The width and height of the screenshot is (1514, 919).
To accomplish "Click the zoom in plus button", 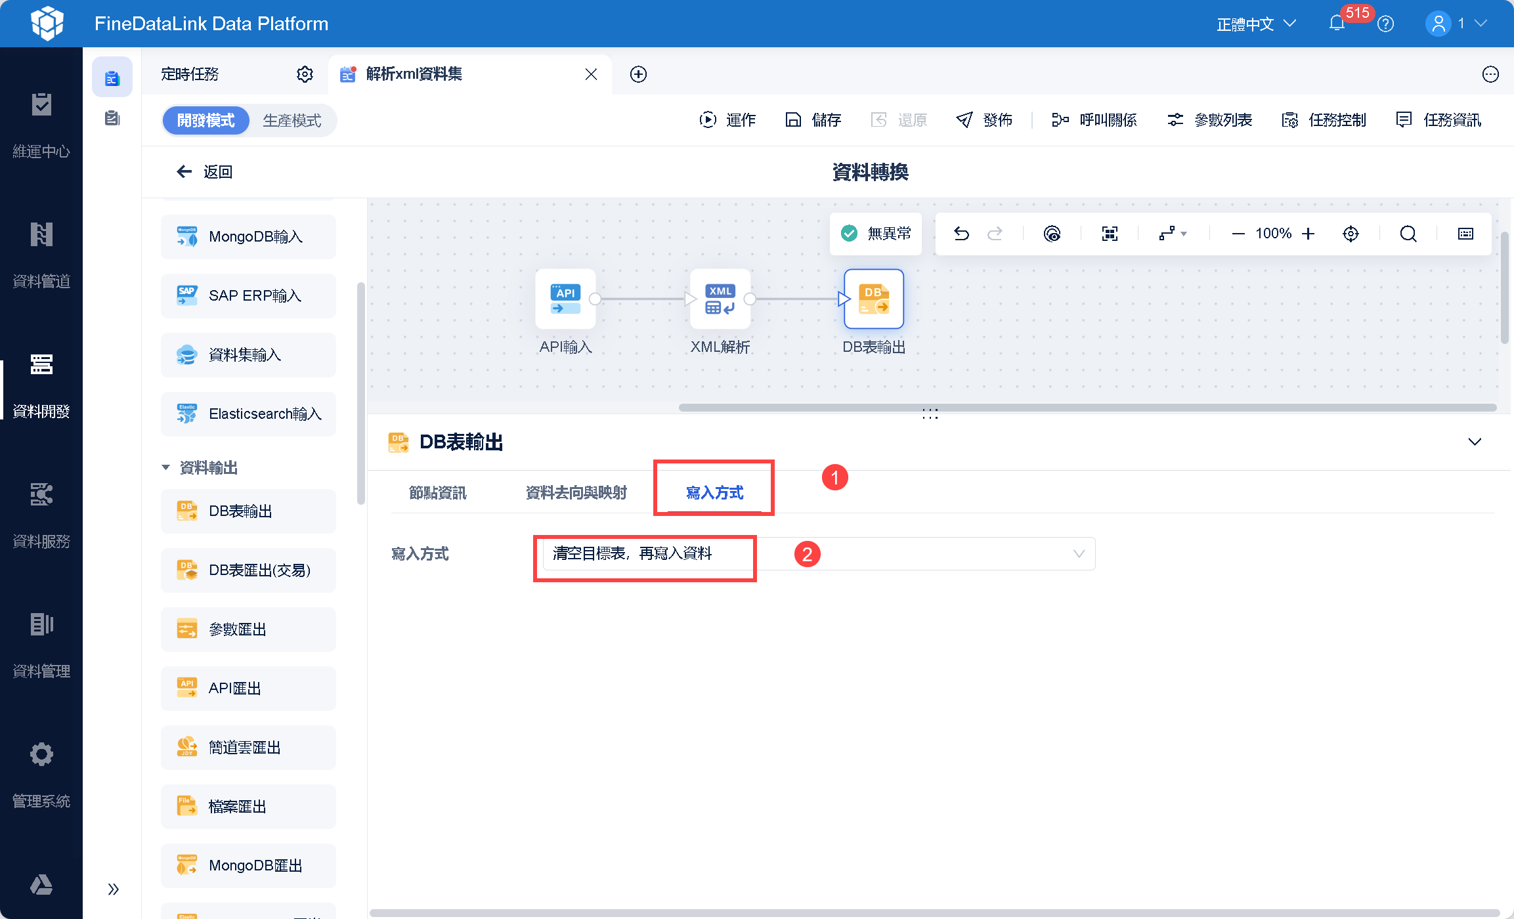I will [1309, 234].
